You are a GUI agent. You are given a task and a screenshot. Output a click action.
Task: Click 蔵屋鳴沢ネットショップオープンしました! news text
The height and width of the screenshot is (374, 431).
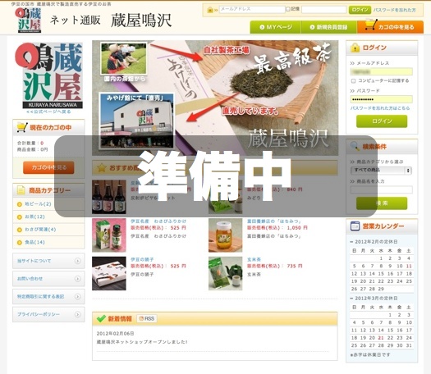click(x=142, y=342)
